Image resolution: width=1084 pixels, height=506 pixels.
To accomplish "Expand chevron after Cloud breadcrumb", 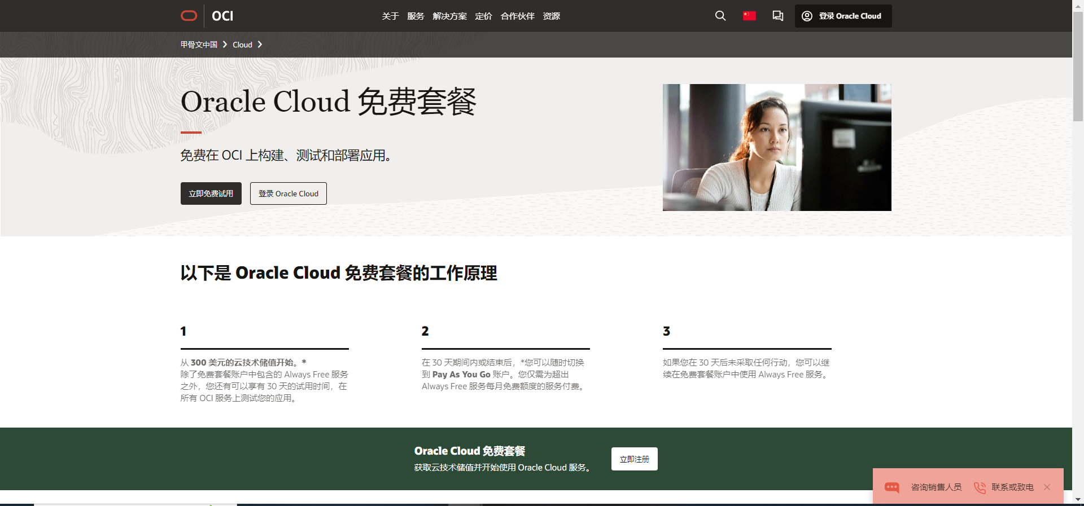I will point(260,45).
